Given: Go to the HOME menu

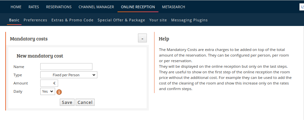Looking at the screenshot, I should [x=16, y=7].
